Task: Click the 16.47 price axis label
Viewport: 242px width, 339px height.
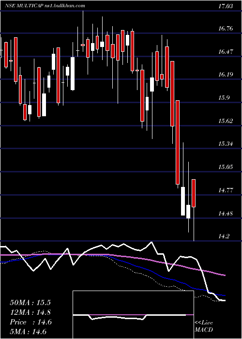Action: [226, 52]
